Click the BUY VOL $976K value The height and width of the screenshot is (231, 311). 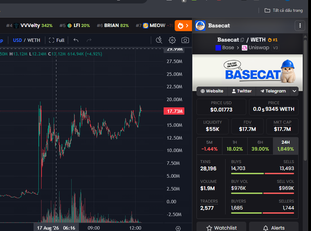pos(238,188)
